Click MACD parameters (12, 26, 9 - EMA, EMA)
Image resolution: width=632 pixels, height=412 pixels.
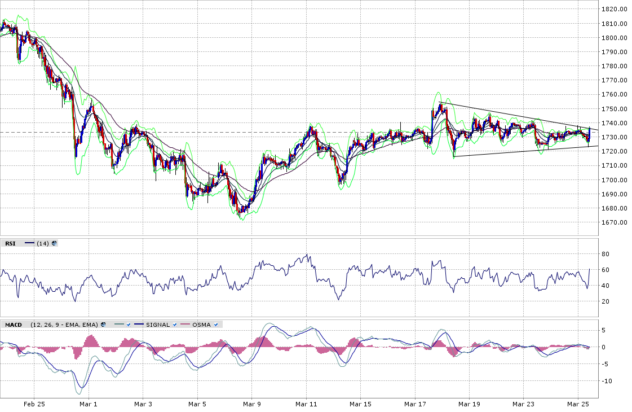point(64,325)
